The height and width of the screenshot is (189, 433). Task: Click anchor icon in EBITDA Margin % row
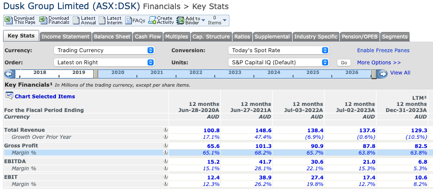pyautogui.click(x=165, y=168)
